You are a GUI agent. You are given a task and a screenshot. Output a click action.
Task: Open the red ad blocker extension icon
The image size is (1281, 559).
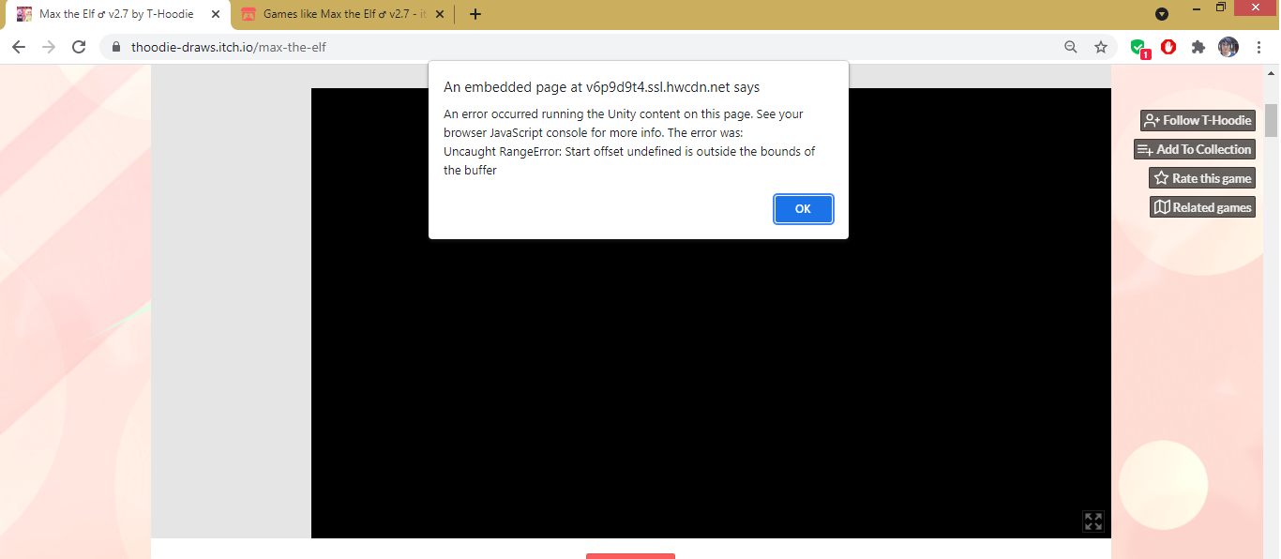(1168, 47)
